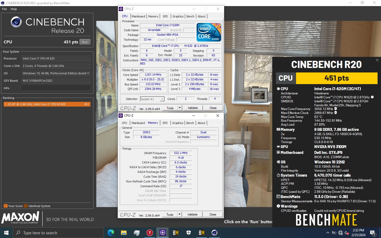Click the Type here to search box

[x=58, y=233]
